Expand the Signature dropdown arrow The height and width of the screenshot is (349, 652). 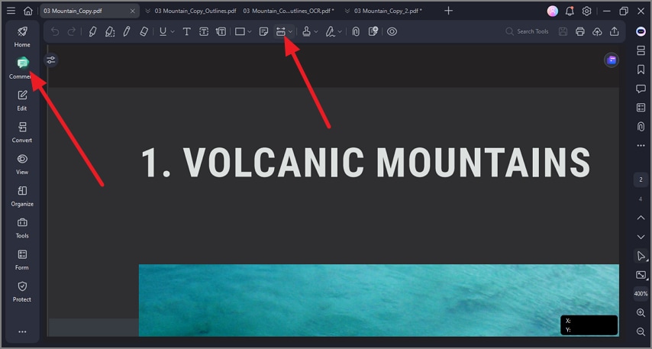[340, 31]
